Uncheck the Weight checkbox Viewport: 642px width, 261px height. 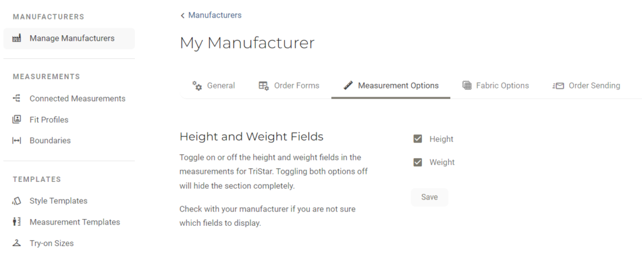click(418, 162)
